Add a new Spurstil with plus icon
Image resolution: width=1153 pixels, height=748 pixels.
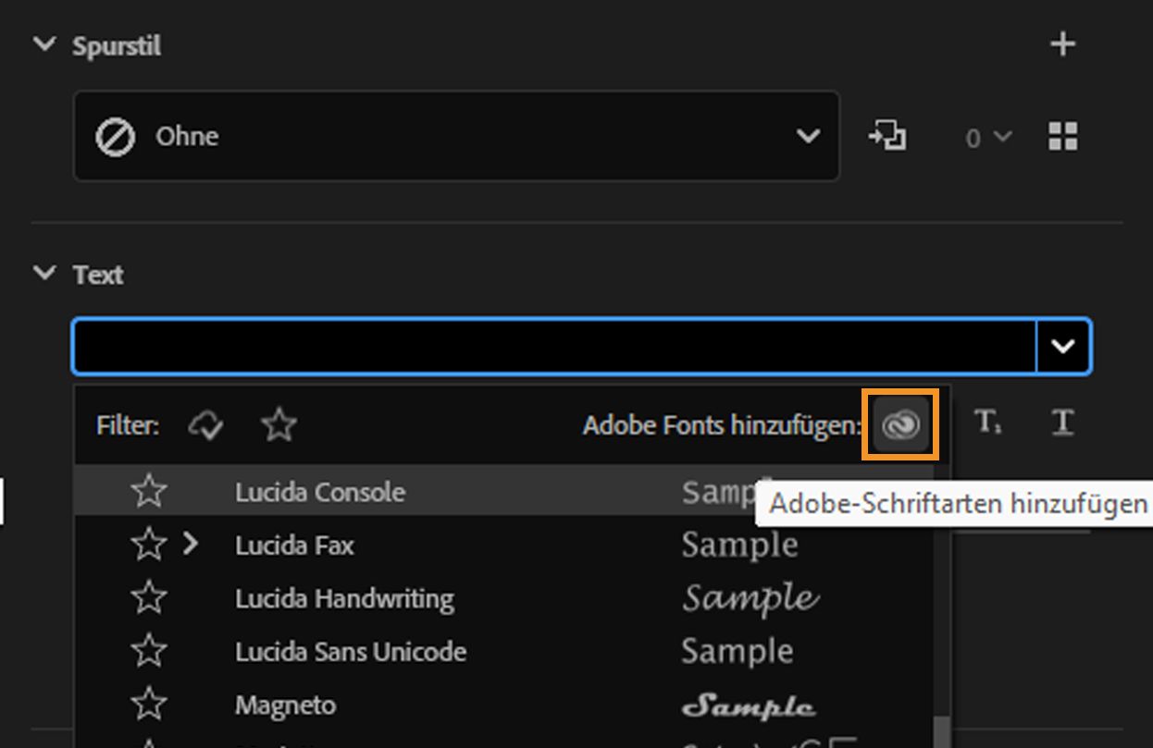pos(1063,43)
